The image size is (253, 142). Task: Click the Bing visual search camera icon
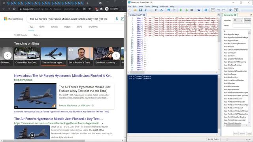122,19
